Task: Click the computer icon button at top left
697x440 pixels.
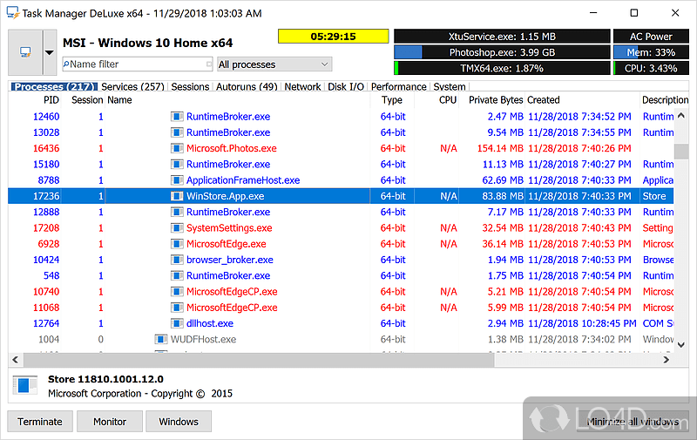Action: [25, 52]
